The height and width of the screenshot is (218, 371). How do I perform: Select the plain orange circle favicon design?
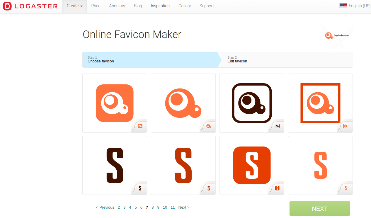(x=183, y=103)
